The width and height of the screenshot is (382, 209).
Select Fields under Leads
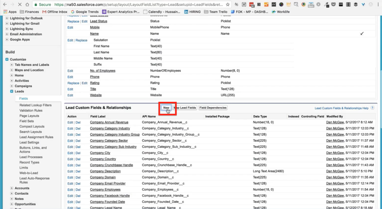24,99
